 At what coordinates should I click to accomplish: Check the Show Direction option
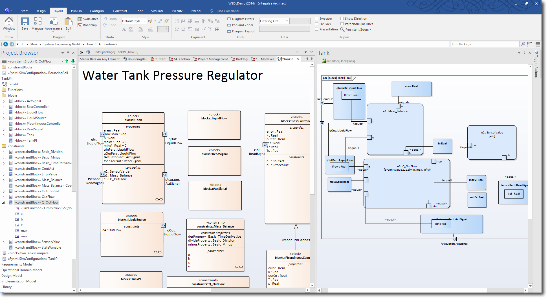click(341, 18)
